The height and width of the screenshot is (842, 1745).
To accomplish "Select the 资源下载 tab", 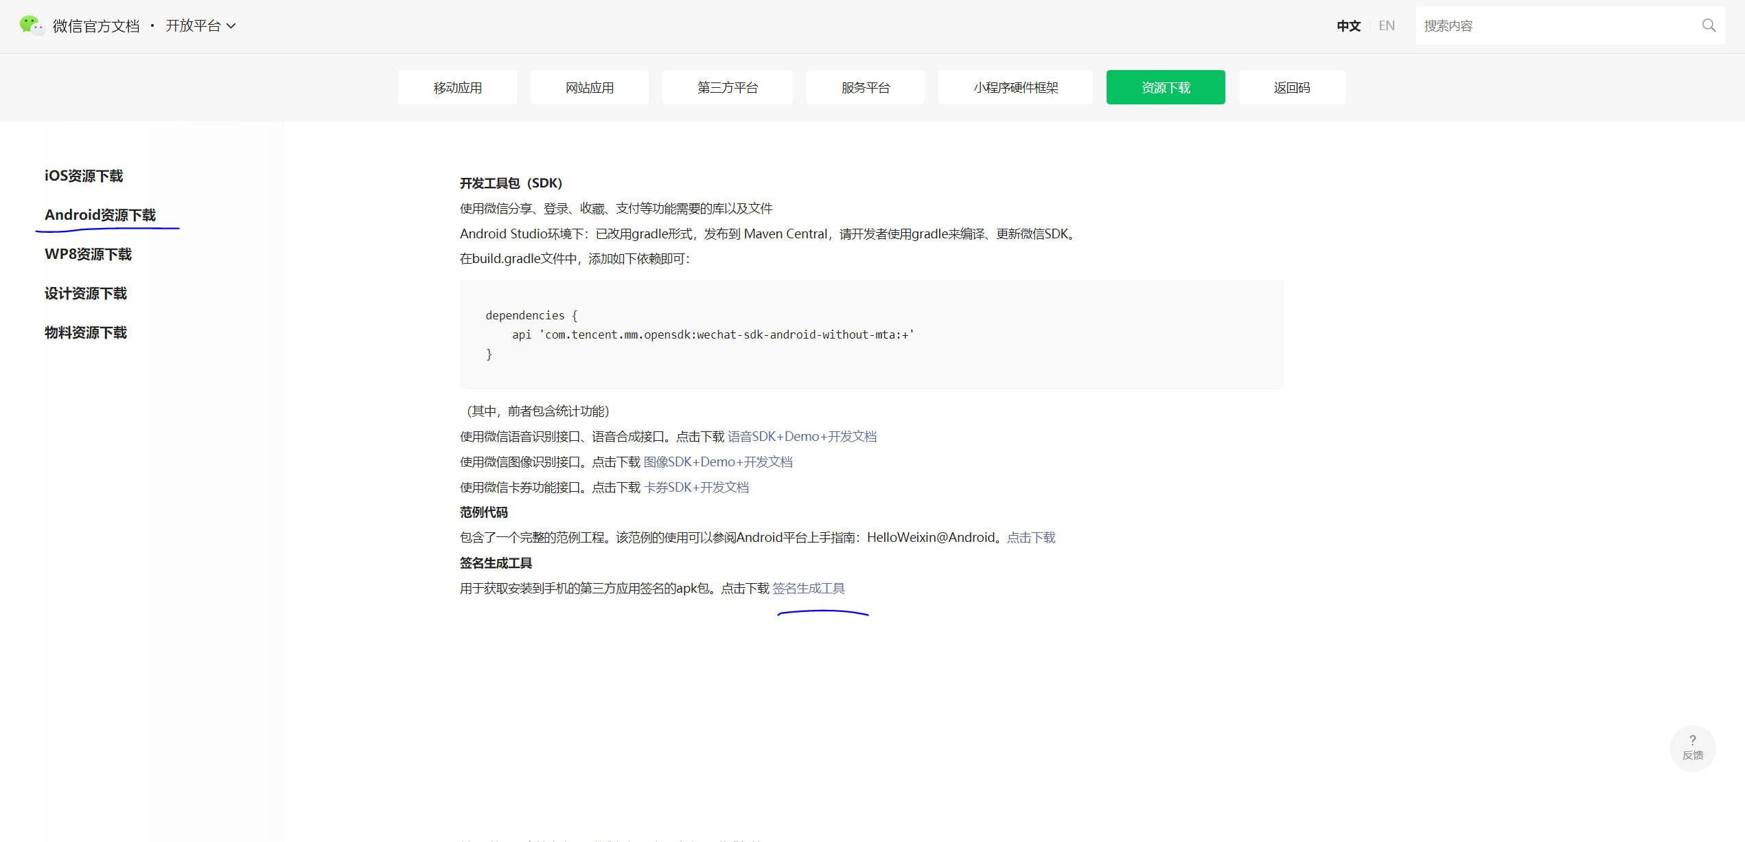I will pyautogui.click(x=1166, y=87).
